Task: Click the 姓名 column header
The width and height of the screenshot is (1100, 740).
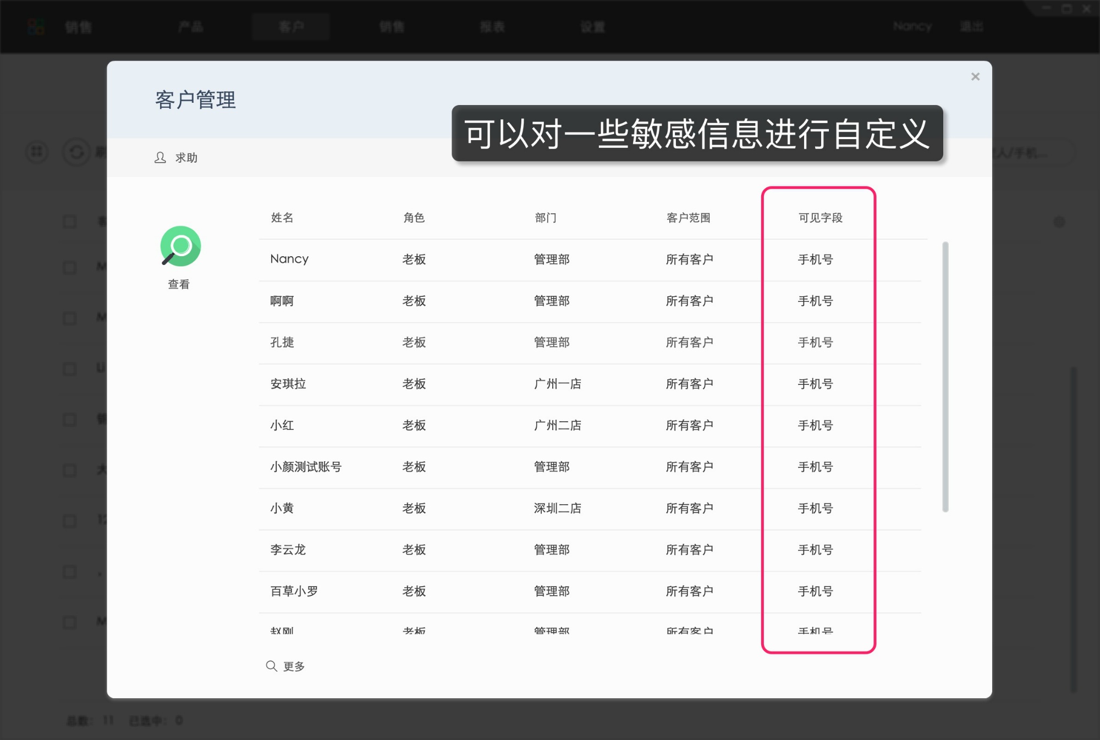Action: click(x=282, y=218)
